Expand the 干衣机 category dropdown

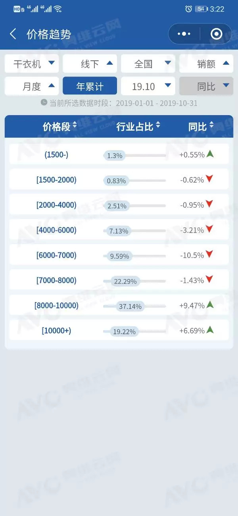pyautogui.click(x=32, y=64)
